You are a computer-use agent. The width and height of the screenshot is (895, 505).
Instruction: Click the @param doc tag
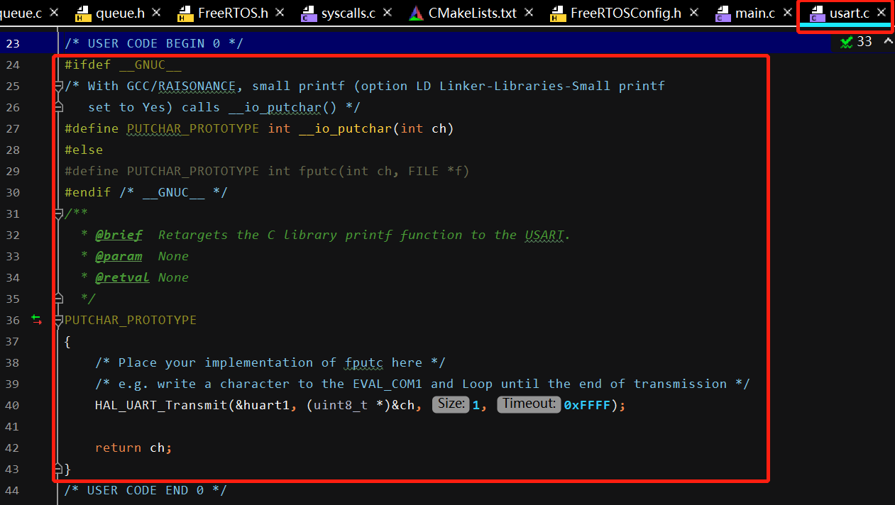pos(119,256)
